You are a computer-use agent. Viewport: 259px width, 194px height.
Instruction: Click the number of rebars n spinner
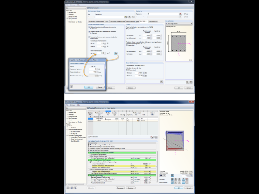pyautogui.click(x=97, y=69)
